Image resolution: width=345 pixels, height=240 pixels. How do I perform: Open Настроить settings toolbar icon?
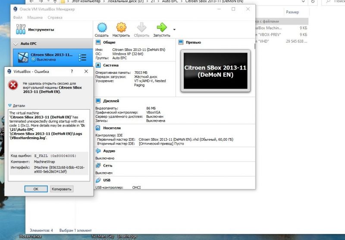(x=121, y=28)
